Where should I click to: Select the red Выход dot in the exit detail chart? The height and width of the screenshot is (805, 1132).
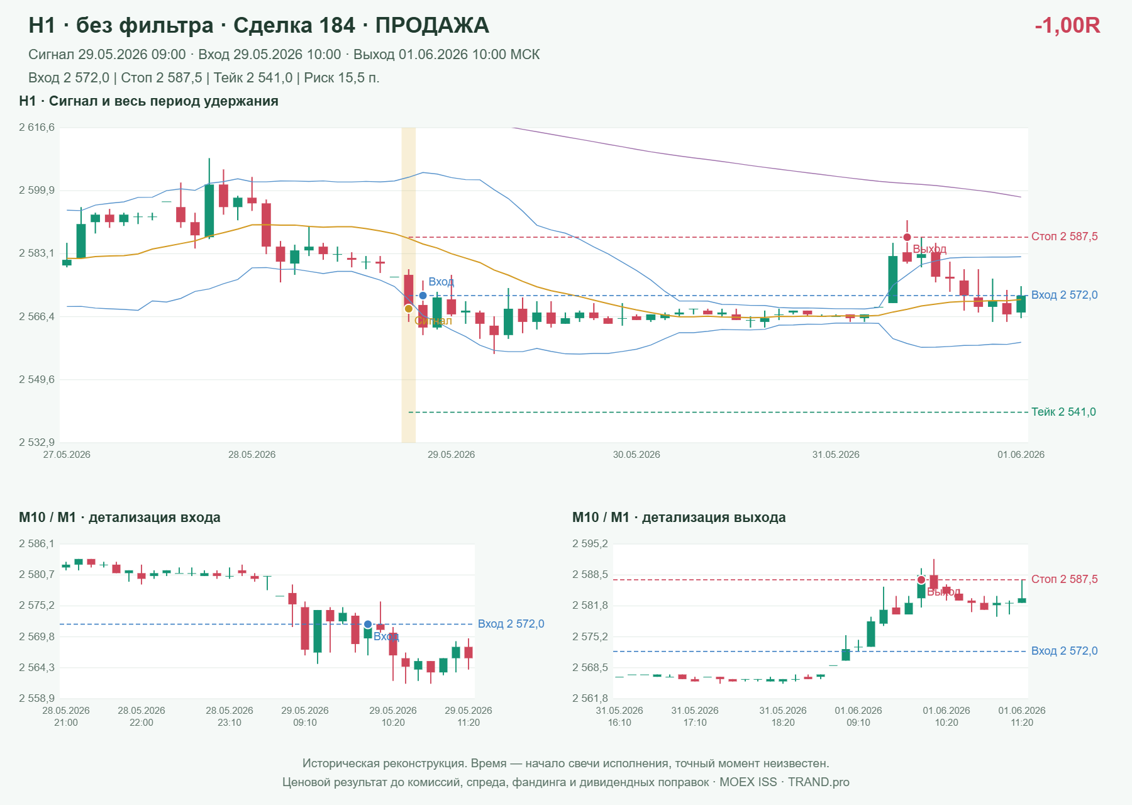pyautogui.click(x=921, y=580)
